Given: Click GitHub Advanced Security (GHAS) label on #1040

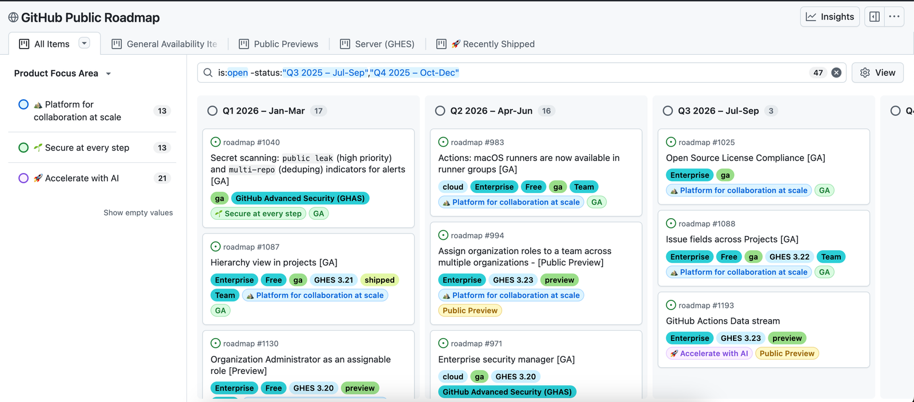Looking at the screenshot, I should coord(300,198).
